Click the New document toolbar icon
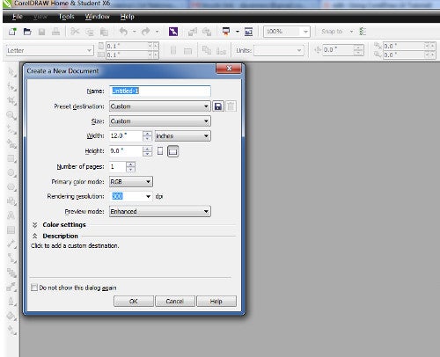This screenshot has width=440, height=357. pyautogui.click(x=12, y=32)
